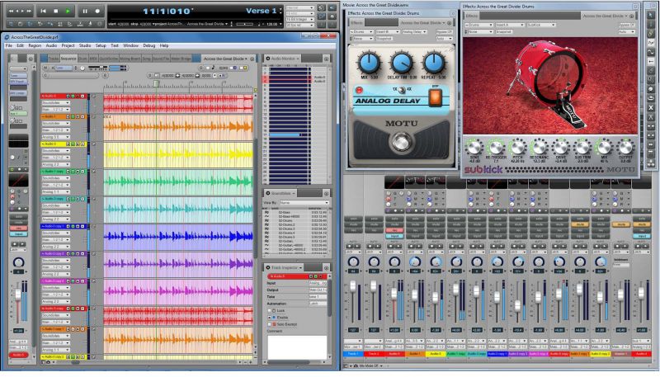
Task: Click the SubKick PITCH knob
Action: tap(518, 148)
